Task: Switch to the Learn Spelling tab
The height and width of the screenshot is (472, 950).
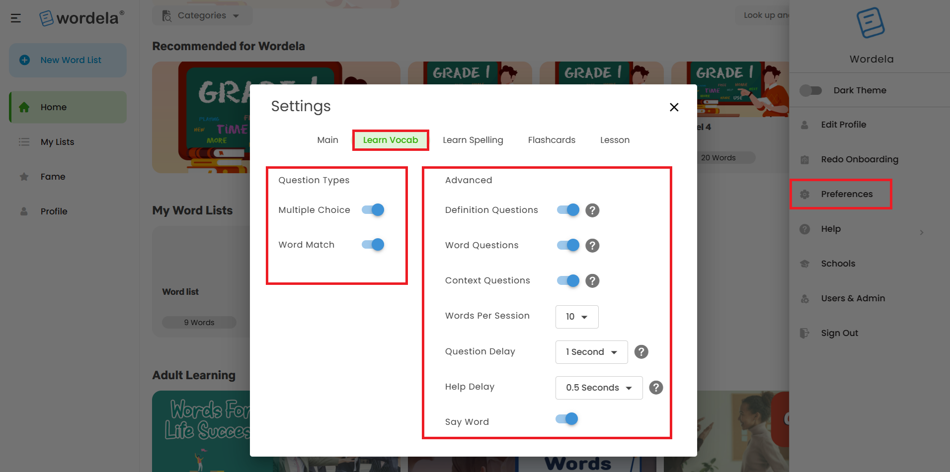Action: [473, 140]
